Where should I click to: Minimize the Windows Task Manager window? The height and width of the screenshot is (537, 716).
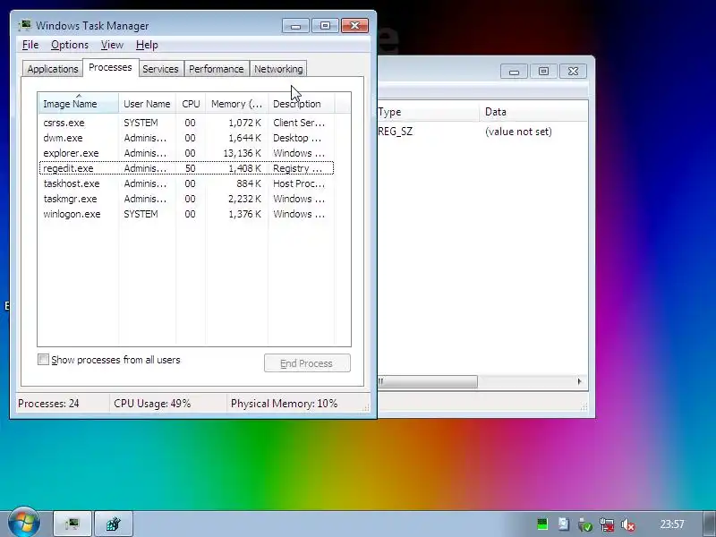[295, 26]
